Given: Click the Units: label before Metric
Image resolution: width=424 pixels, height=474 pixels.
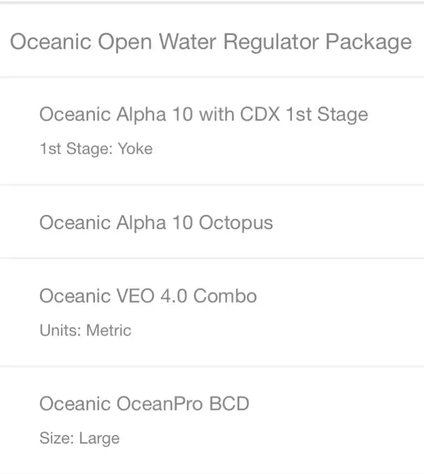Looking at the screenshot, I should (60, 330).
